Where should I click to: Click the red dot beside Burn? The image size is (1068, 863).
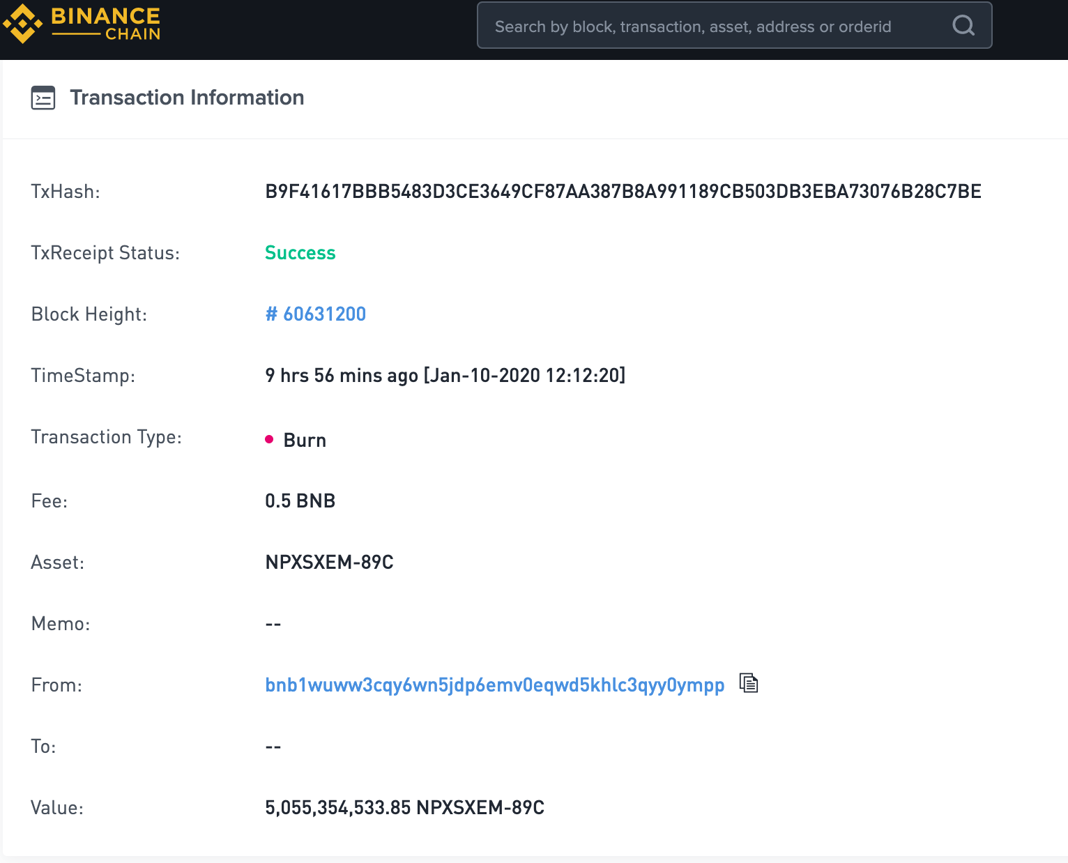click(x=269, y=439)
